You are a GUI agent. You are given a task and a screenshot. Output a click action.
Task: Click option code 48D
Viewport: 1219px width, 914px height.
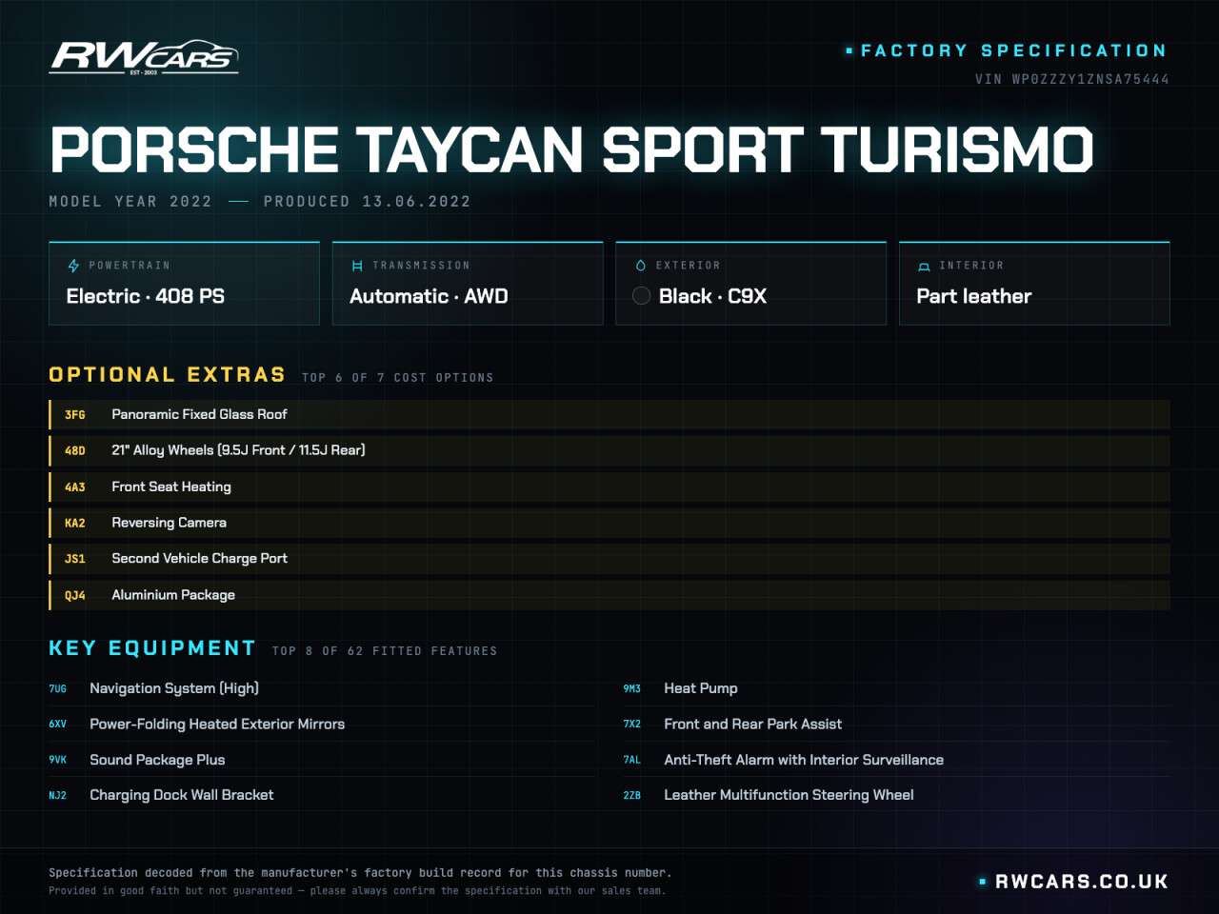pyautogui.click(x=75, y=451)
